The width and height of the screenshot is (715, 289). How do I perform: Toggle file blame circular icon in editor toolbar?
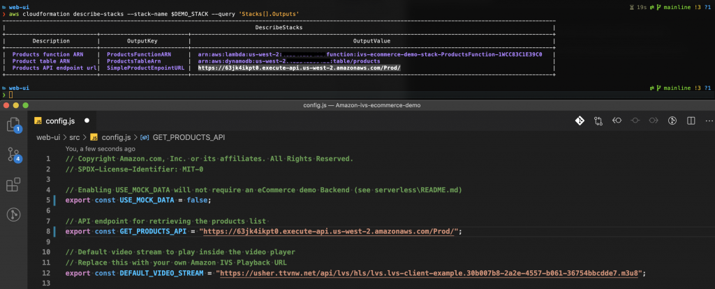[x=672, y=120]
